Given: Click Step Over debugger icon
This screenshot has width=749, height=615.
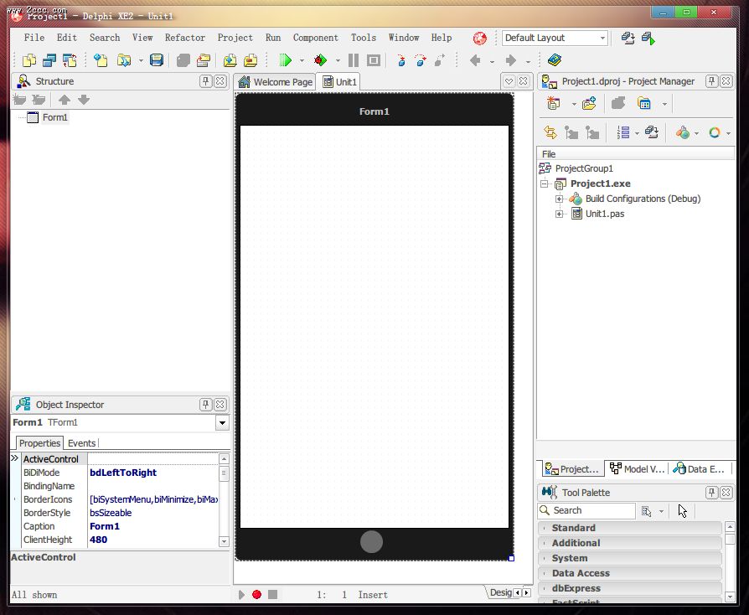Looking at the screenshot, I should pos(421,60).
